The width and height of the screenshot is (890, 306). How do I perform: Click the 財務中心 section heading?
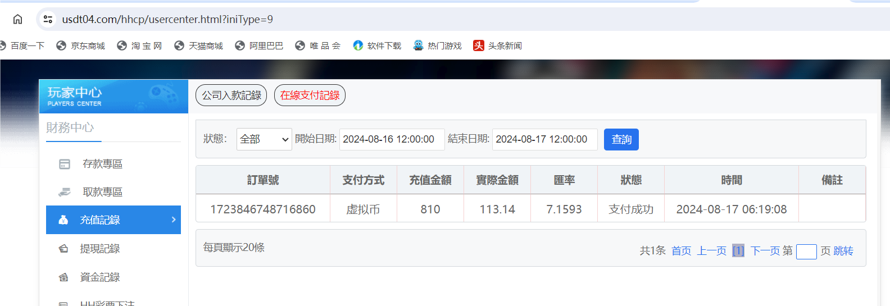tap(70, 127)
